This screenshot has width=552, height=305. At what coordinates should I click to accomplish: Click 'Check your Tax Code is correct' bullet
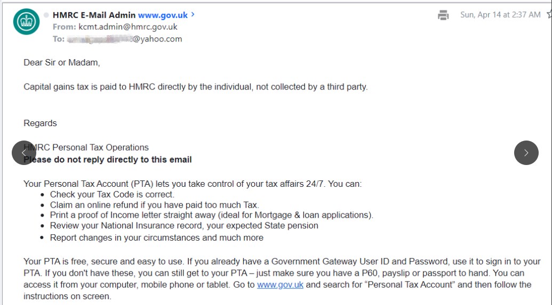(112, 194)
